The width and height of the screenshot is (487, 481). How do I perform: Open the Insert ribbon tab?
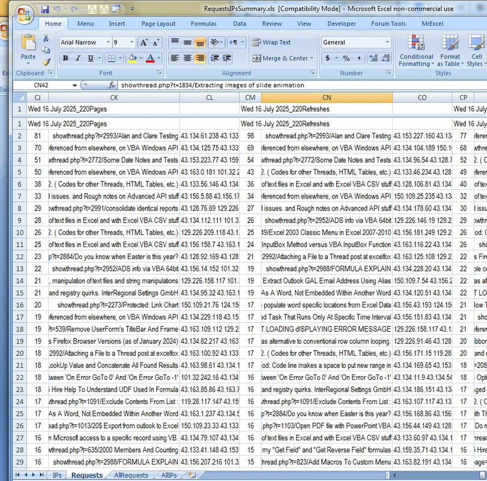116,23
